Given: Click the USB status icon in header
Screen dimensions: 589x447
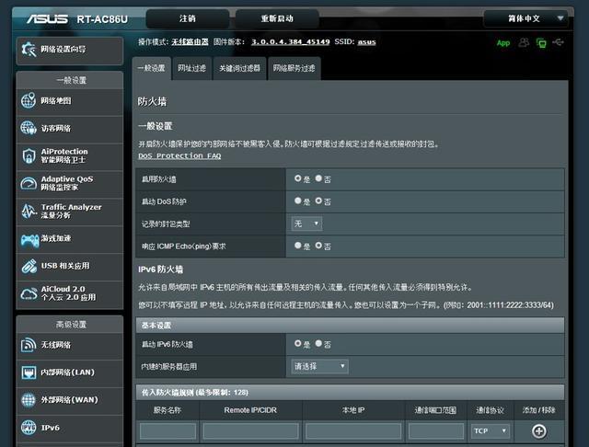Looking at the screenshot, I should point(559,42).
